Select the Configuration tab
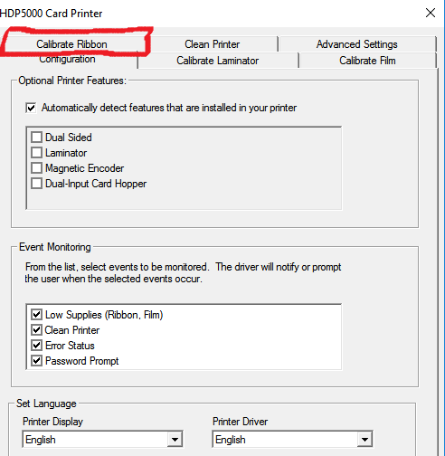This screenshot has width=445, height=456. coord(67,59)
